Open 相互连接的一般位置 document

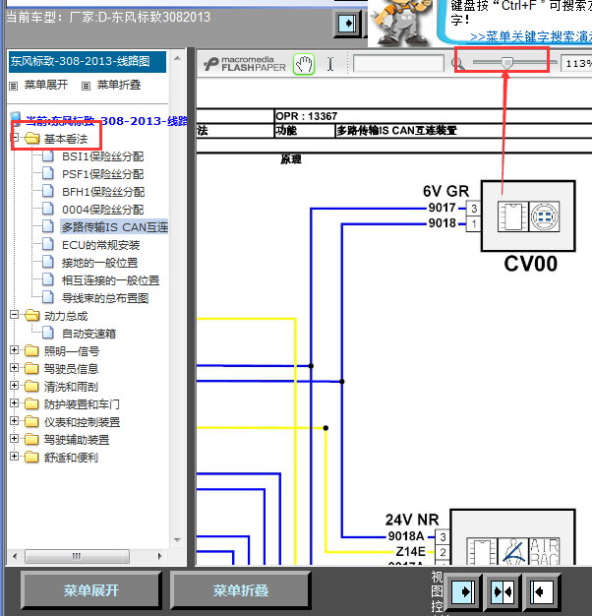coord(111,280)
